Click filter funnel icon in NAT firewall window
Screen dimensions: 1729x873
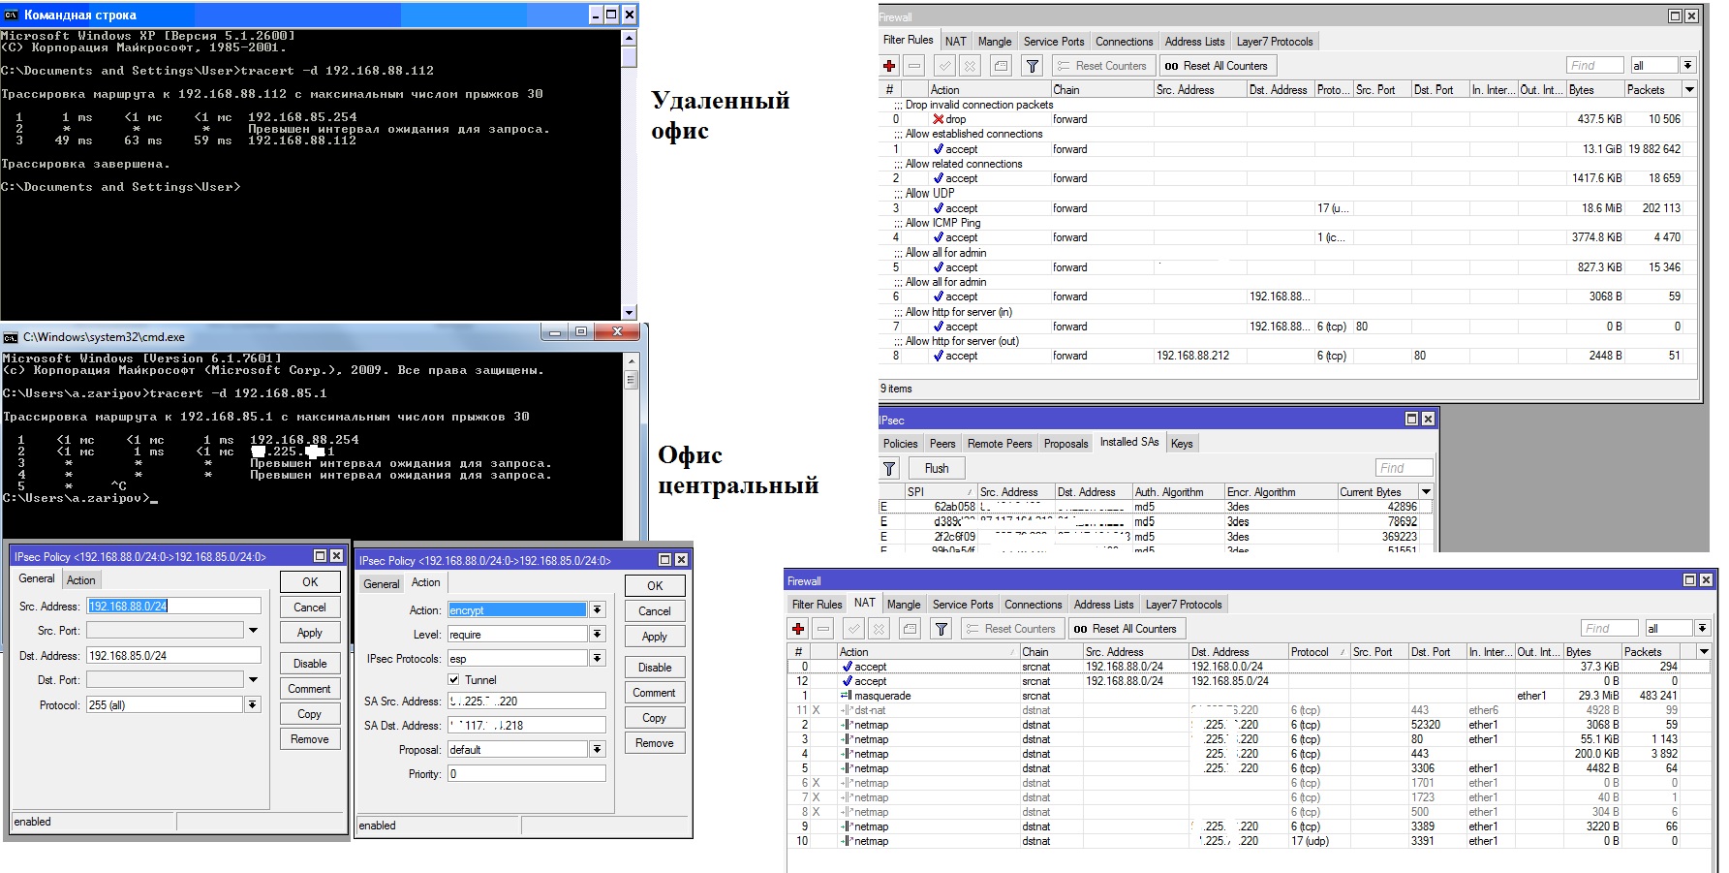click(x=941, y=629)
